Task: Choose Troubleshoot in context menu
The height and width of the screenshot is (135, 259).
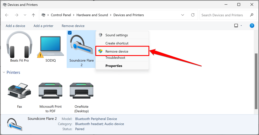Action: click(122, 58)
